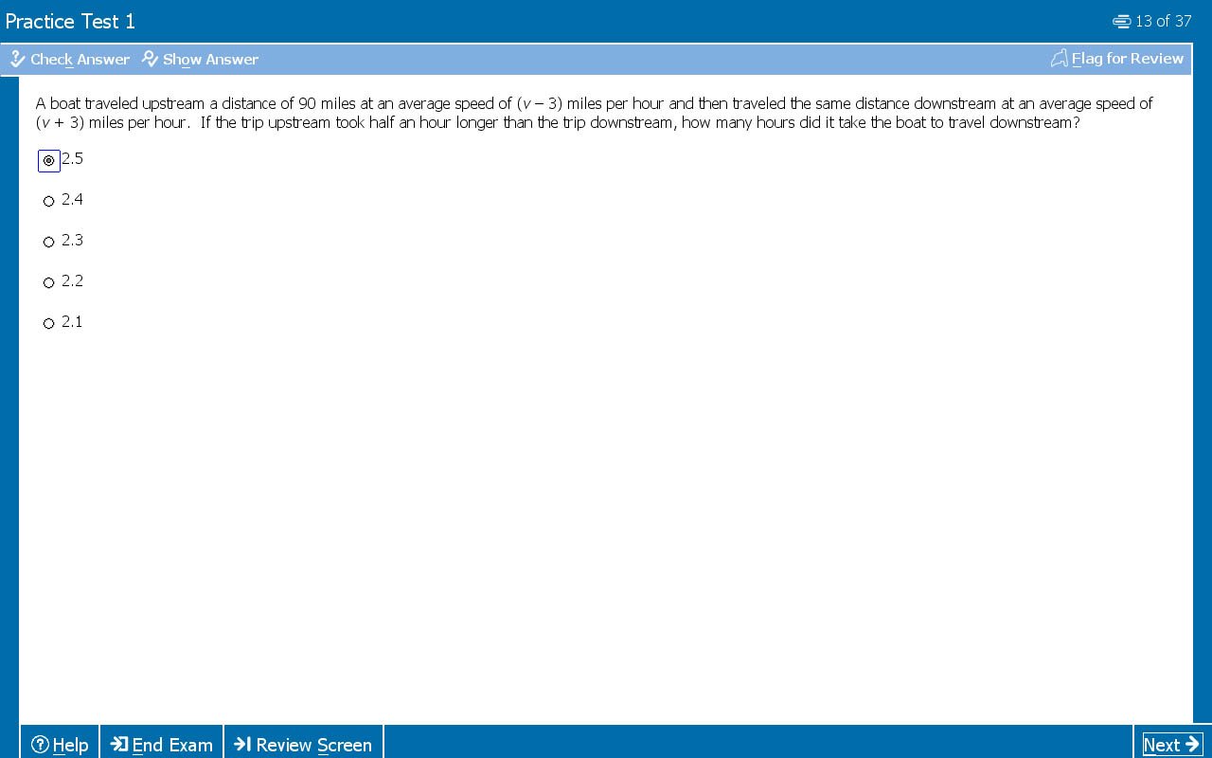The image size is (1212, 758).
Task: Click the '2.5' answer text
Action: pyautogui.click(x=72, y=158)
